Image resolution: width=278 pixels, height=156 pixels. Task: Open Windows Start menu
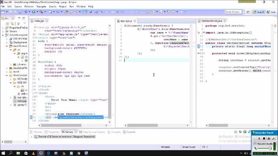(3, 153)
